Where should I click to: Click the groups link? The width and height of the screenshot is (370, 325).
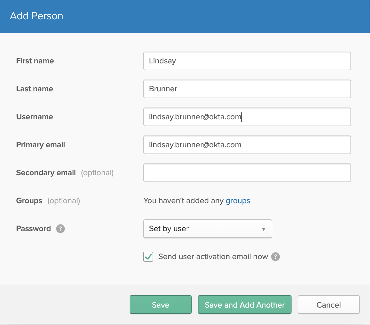pos(238,201)
